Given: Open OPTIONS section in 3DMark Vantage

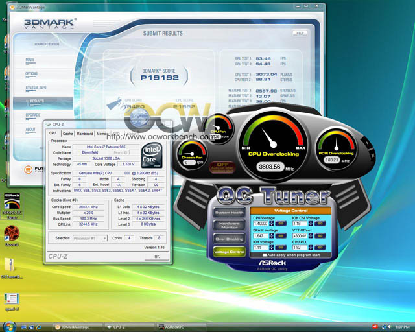Looking at the screenshot, I should pos(31,74).
